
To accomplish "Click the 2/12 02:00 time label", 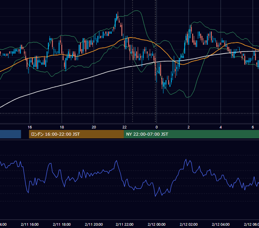I will [189, 224].
